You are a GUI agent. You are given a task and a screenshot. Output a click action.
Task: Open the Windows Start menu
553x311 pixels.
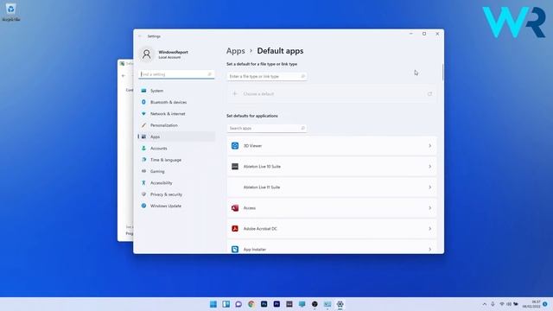click(x=213, y=304)
